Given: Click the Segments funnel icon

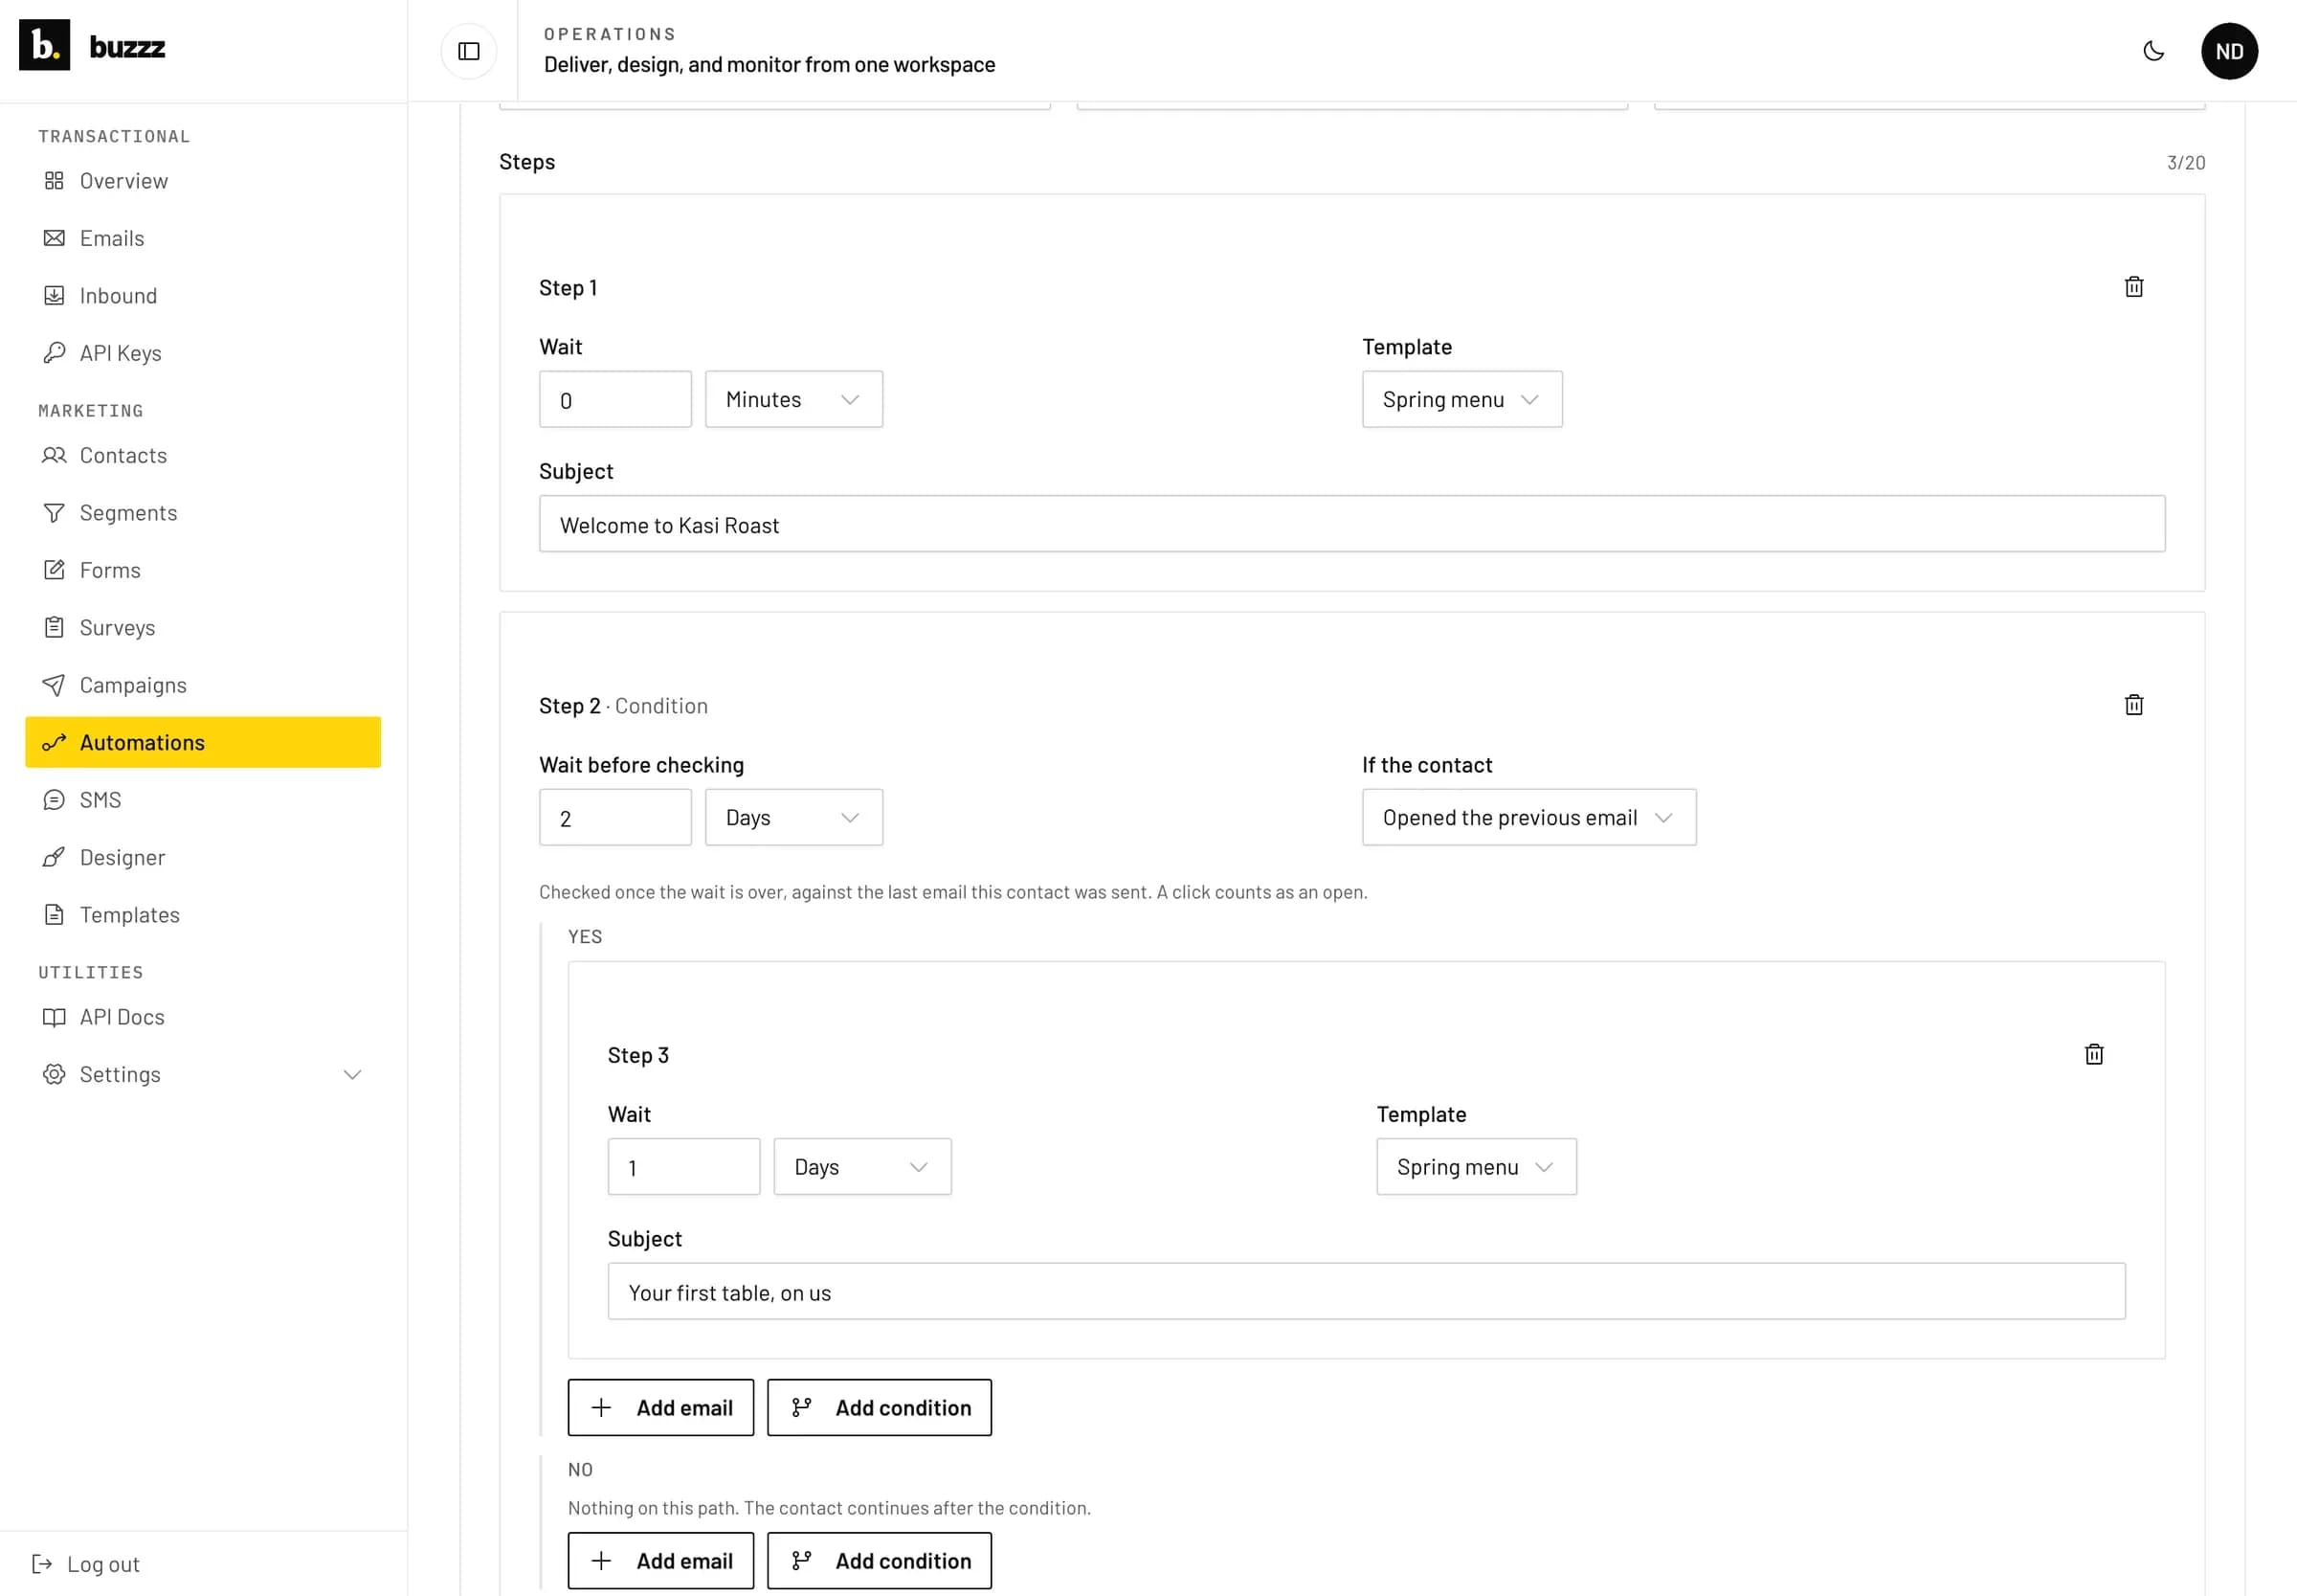Looking at the screenshot, I should [x=54, y=513].
